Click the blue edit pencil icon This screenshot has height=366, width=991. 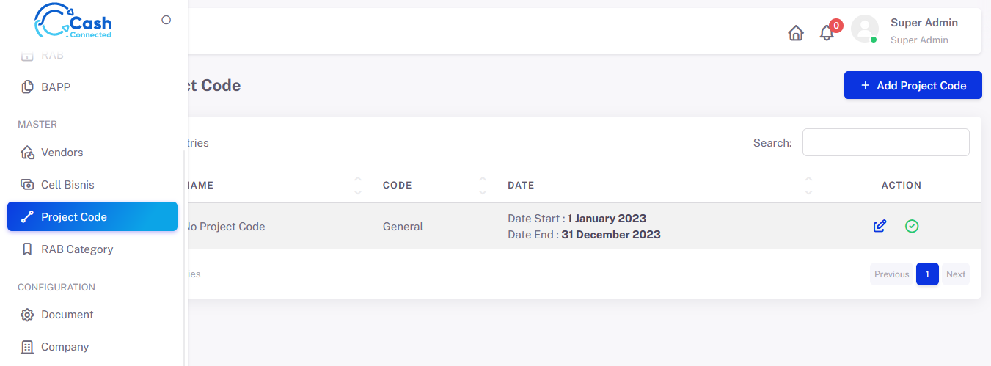click(x=880, y=226)
